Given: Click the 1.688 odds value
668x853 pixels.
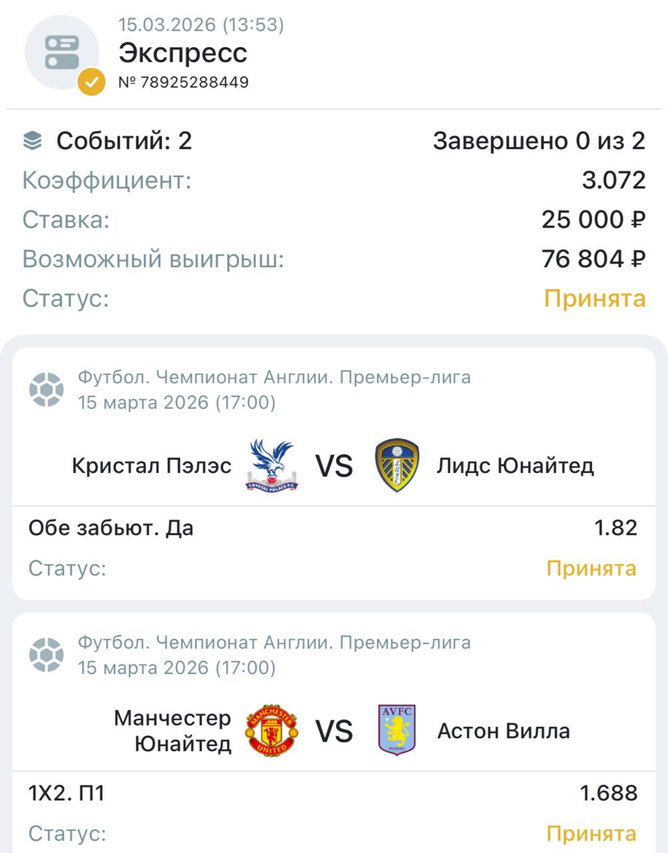Looking at the screenshot, I should (608, 793).
